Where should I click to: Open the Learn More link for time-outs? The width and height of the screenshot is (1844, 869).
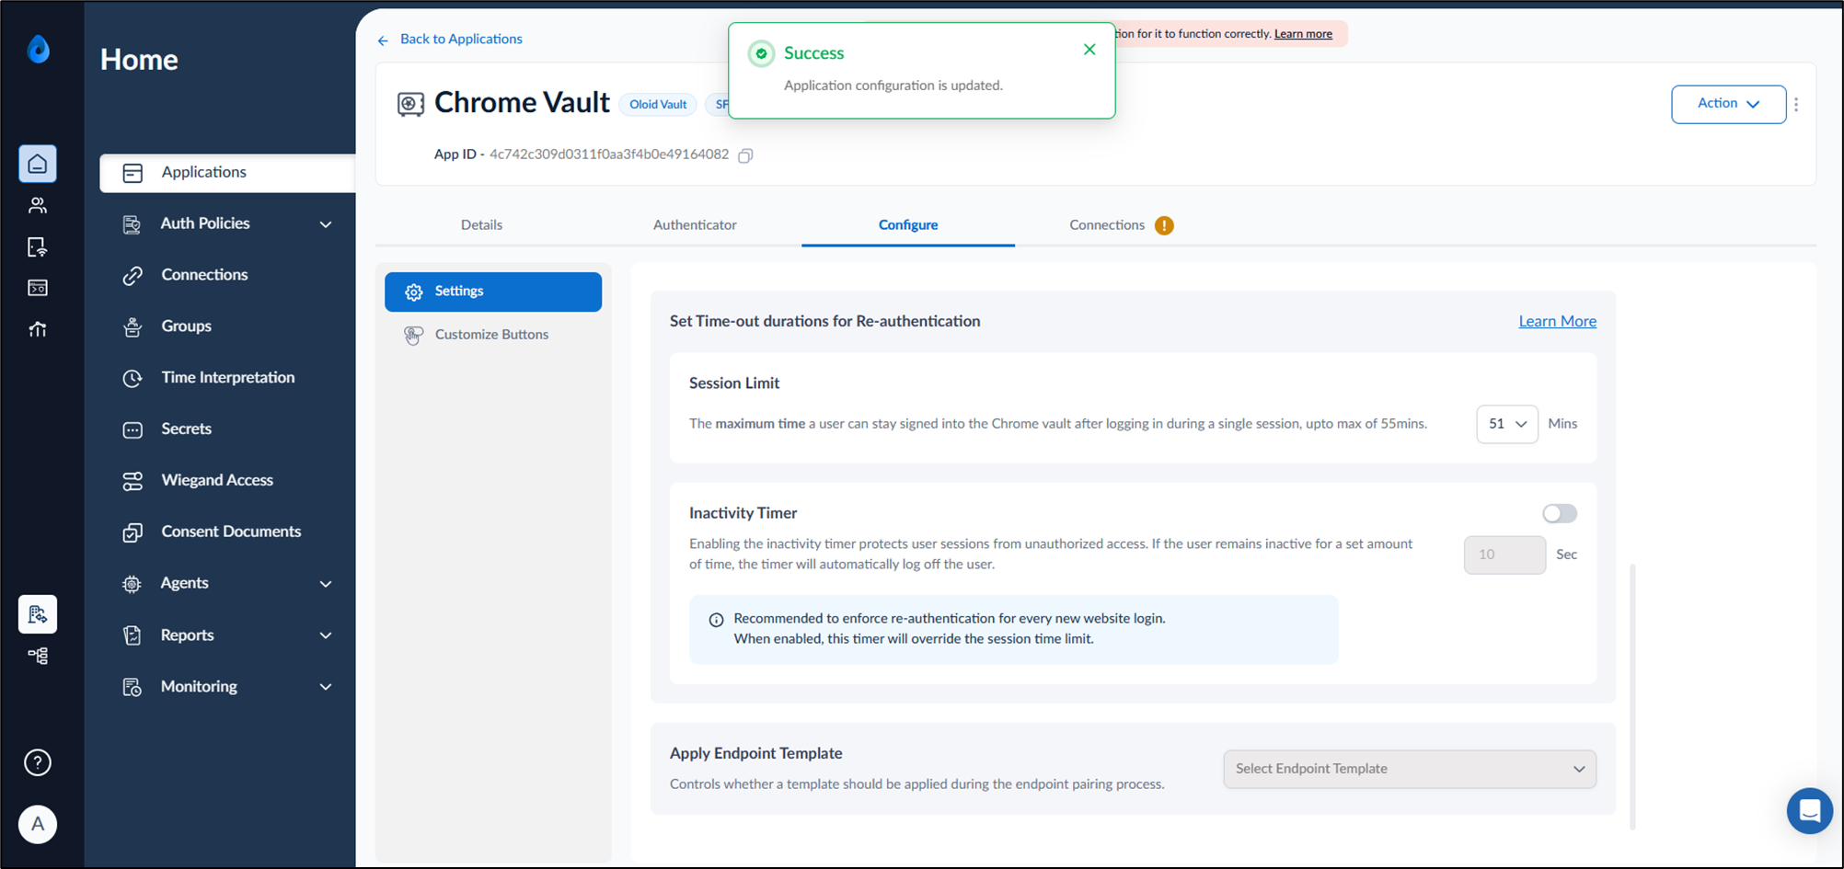point(1557,321)
